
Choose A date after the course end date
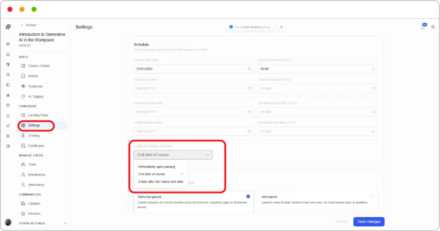click(x=161, y=182)
